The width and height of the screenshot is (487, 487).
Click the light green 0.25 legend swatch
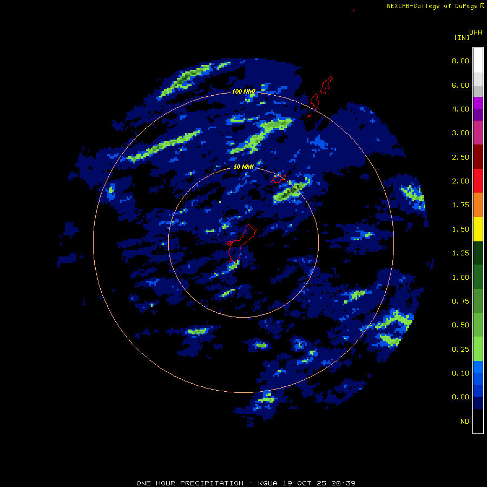tap(478, 349)
